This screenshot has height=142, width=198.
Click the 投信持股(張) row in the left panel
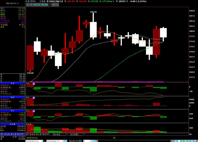13,101
